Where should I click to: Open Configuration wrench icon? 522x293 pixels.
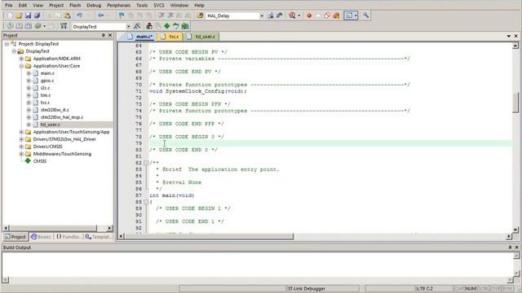coord(365,15)
